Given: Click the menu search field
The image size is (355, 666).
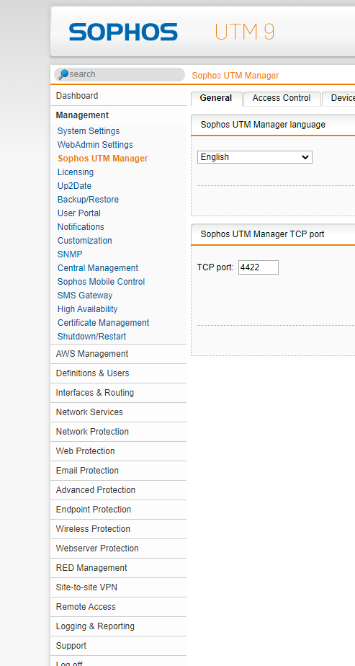Looking at the screenshot, I should [120, 74].
